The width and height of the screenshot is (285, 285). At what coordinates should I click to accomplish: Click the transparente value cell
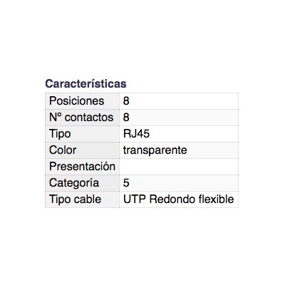click(x=179, y=150)
